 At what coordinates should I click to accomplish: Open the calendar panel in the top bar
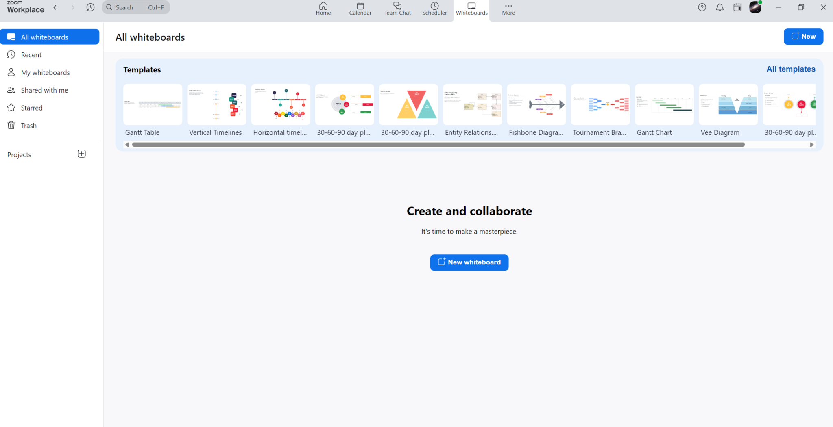click(x=737, y=7)
